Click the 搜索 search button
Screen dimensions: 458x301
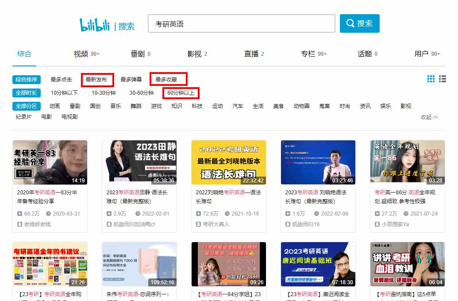pyautogui.click(x=359, y=23)
